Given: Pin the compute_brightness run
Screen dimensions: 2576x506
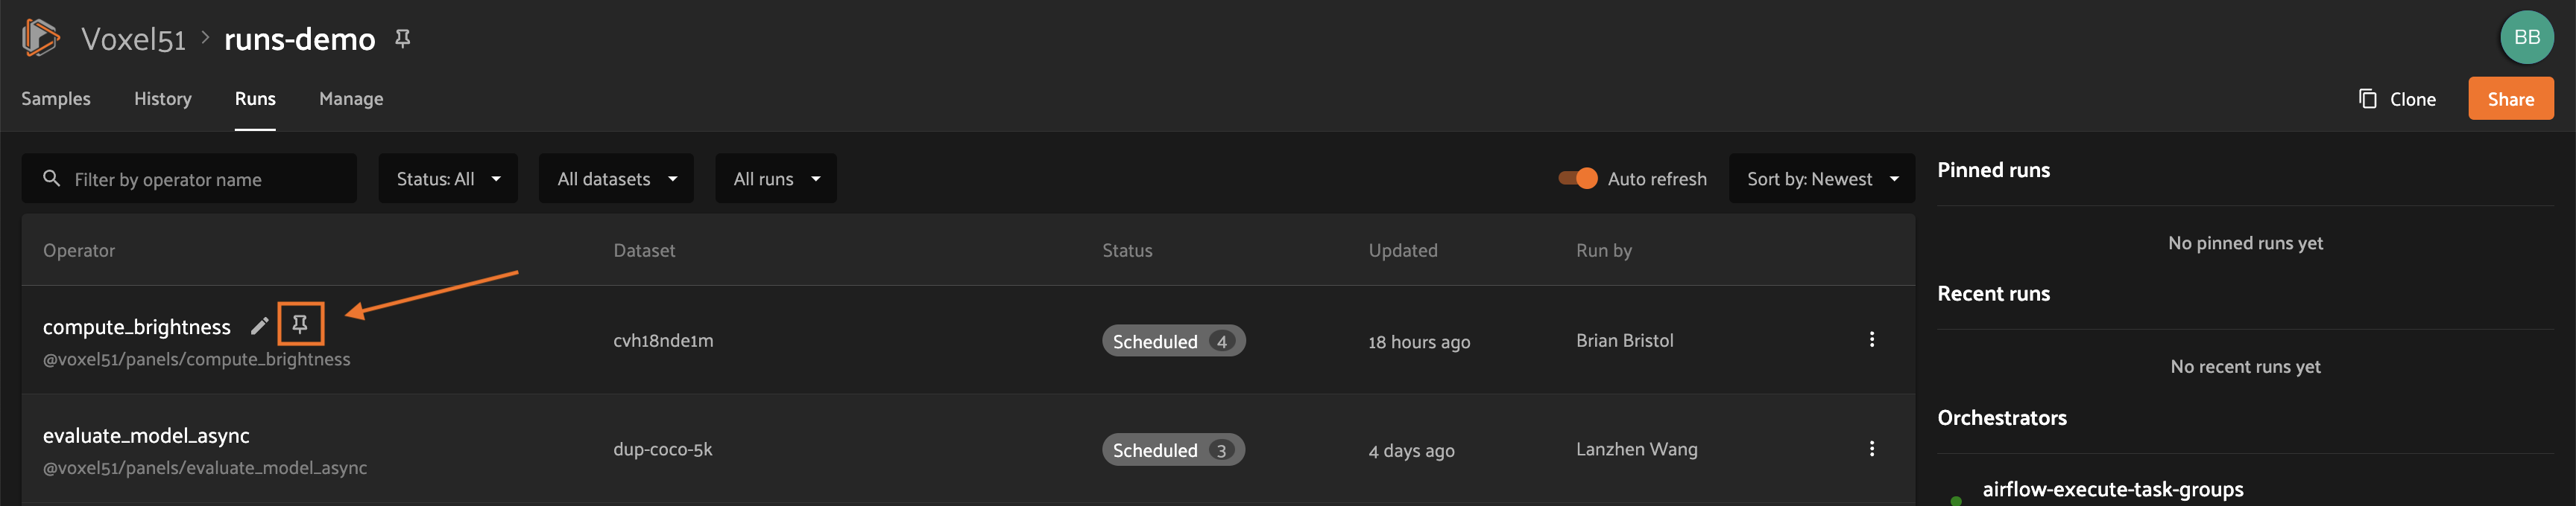Looking at the screenshot, I should [300, 324].
